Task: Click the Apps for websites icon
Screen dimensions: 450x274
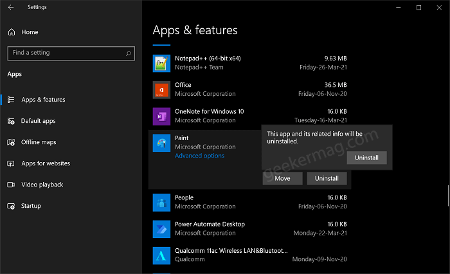Action: [x=11, y=163]
